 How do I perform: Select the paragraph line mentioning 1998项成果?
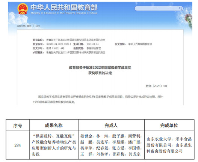click(x=54, y=102)
